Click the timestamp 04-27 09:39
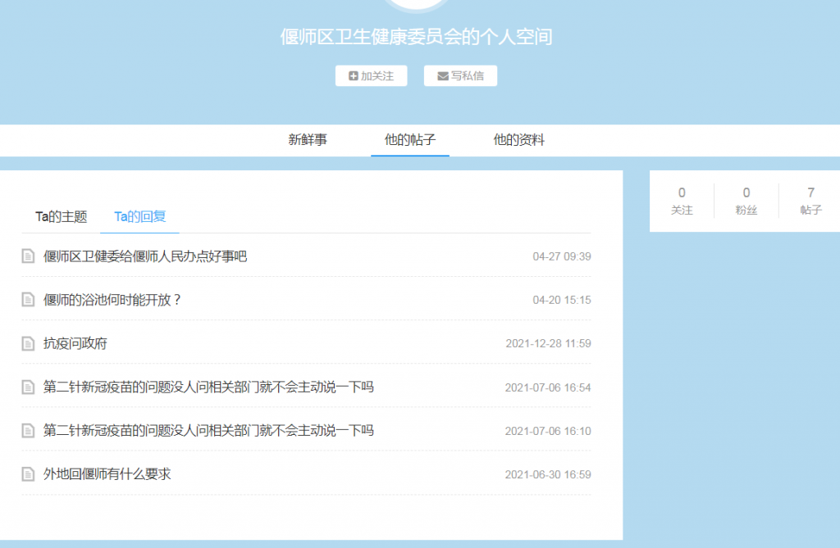Screen dimensions: 840x548 coord(561,257)
